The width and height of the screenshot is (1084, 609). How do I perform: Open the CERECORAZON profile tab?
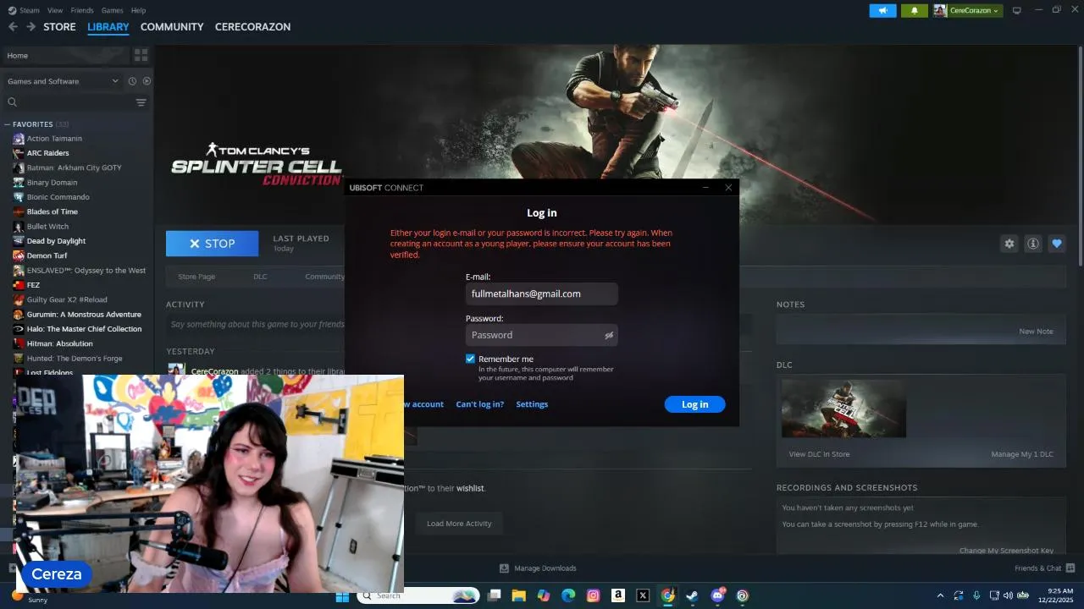[x=252, y=27]
